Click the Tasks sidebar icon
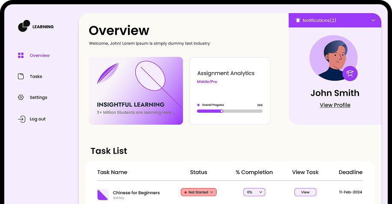This screenshot has width=392, height=204. pyautogui.click(x=21, y=76)
